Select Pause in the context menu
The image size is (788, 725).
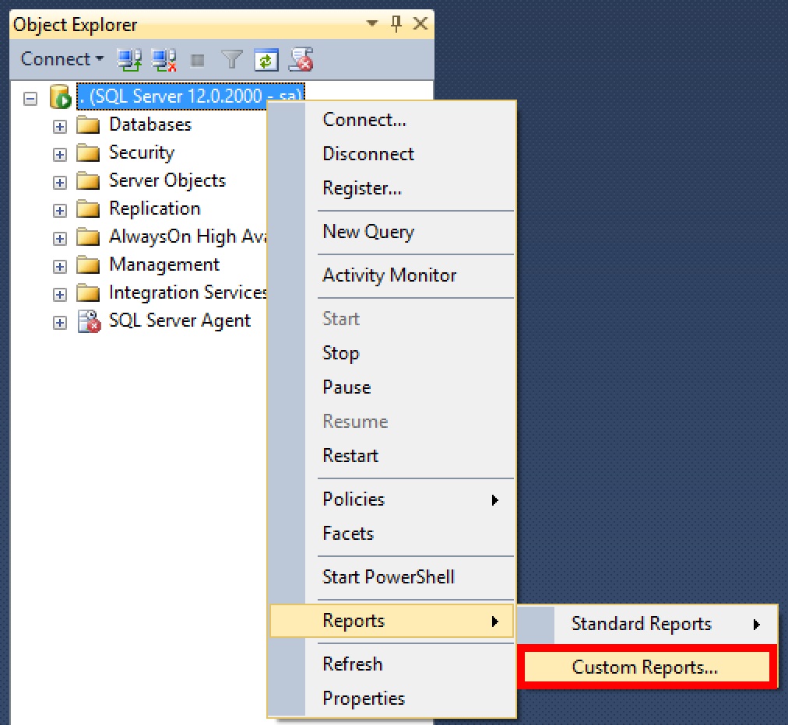click(x=392, y=387)
